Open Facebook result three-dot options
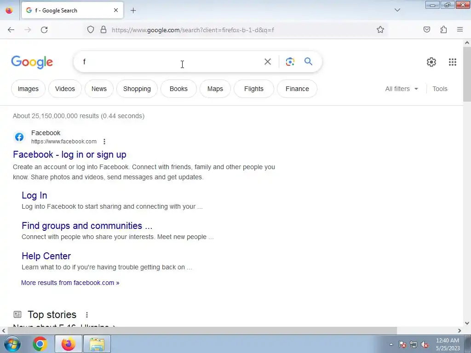 [x=104, y=142]
